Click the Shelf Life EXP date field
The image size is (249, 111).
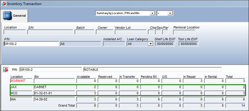pyautogui.click(x=165, y=44)
